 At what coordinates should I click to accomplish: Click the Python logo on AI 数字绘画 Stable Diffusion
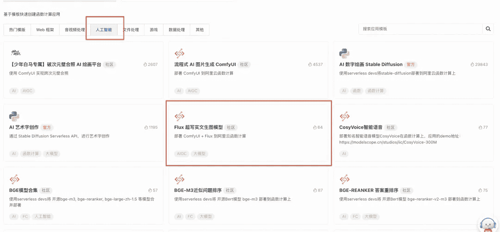click(344, 53)
